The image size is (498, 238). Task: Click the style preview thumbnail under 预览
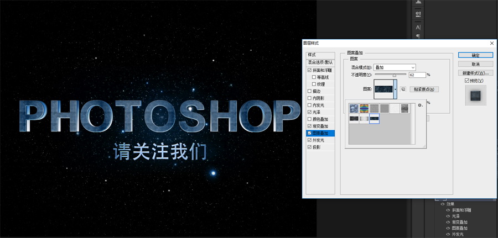click(475, 96)
